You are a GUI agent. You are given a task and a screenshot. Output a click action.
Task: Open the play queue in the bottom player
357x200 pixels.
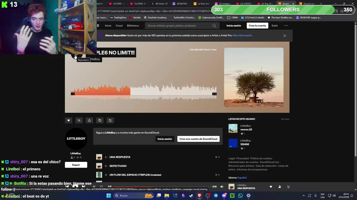coord(288,187)
